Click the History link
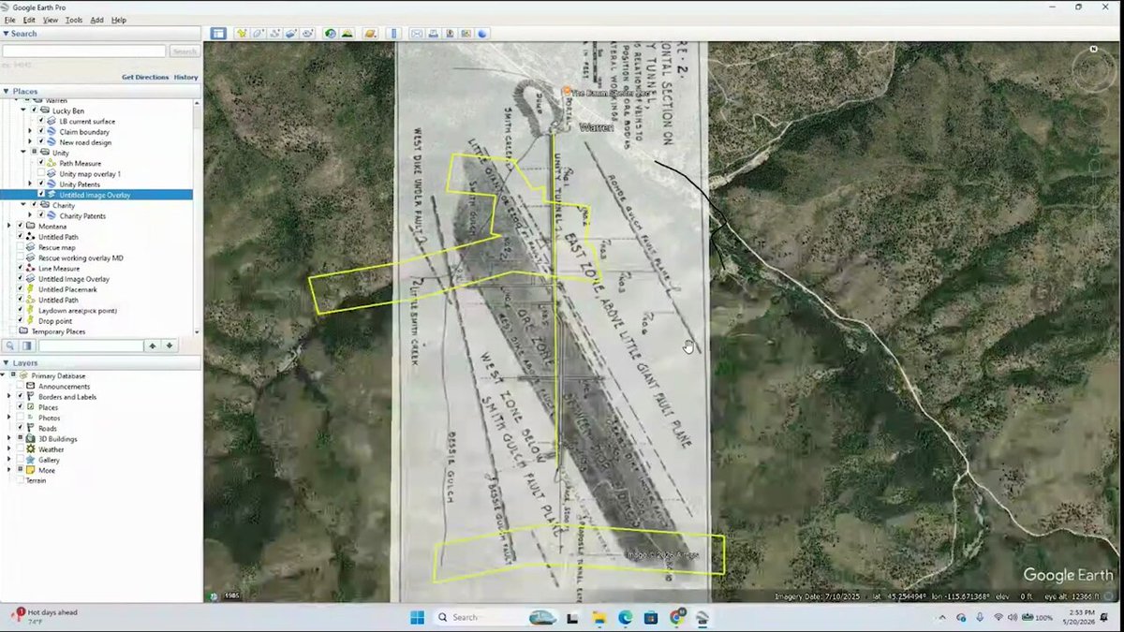Viewport: 1124px width, 632px height. pos(185,77)
